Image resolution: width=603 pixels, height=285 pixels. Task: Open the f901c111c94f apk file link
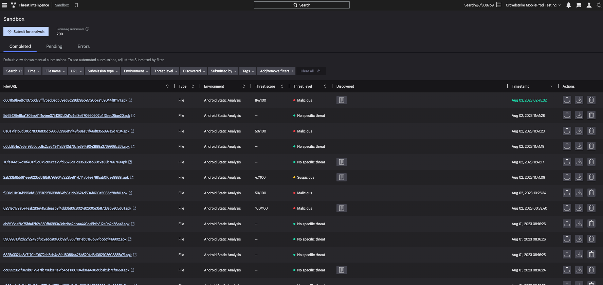coord(65,193)
